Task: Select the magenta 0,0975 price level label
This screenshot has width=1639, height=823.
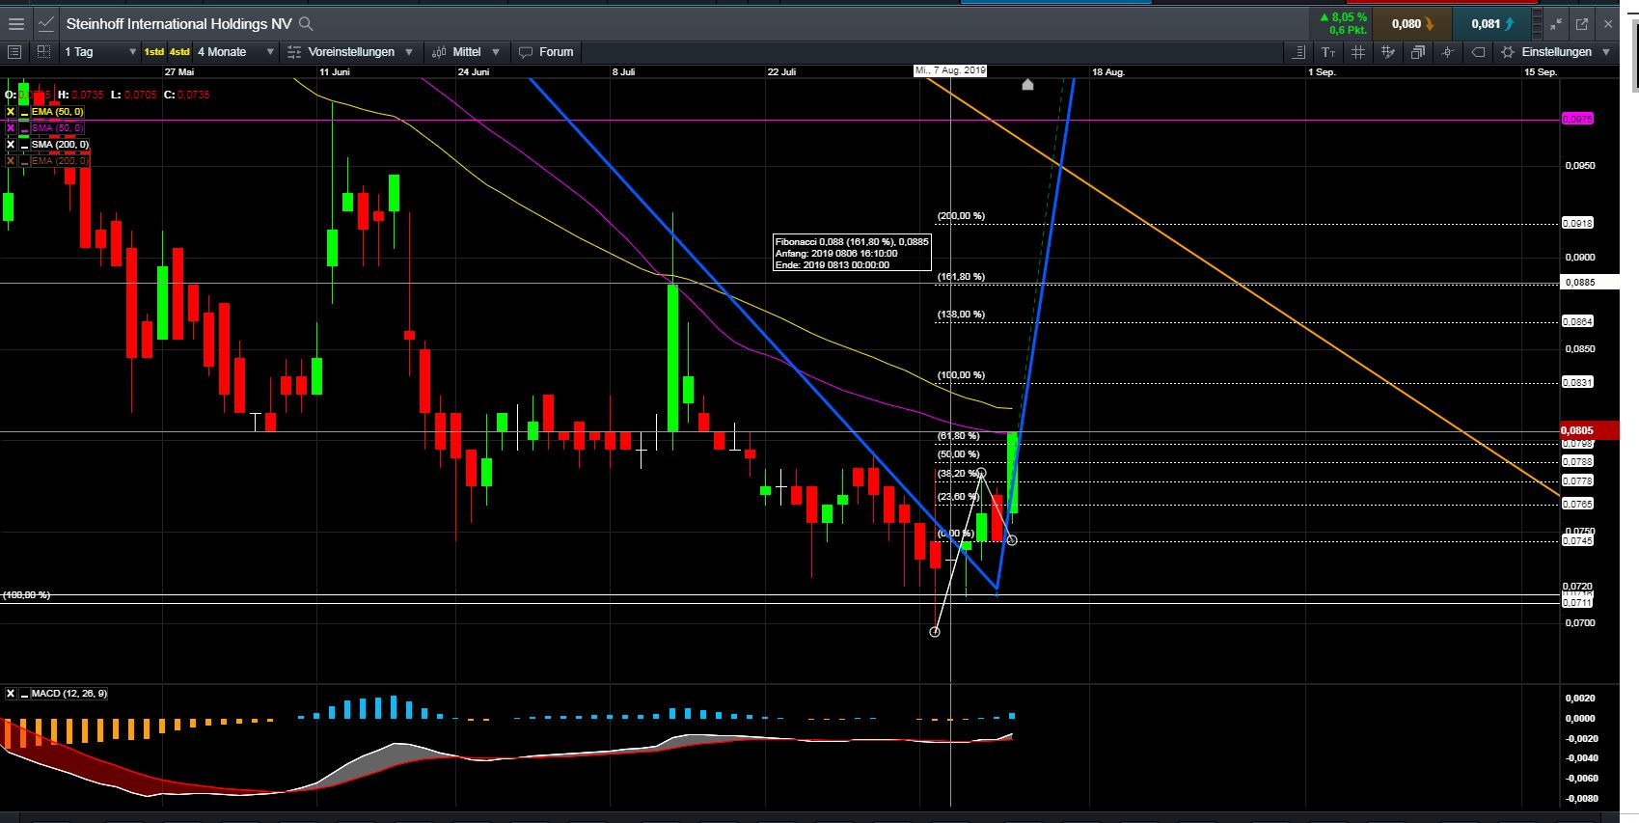Action: coord(1577,119)
